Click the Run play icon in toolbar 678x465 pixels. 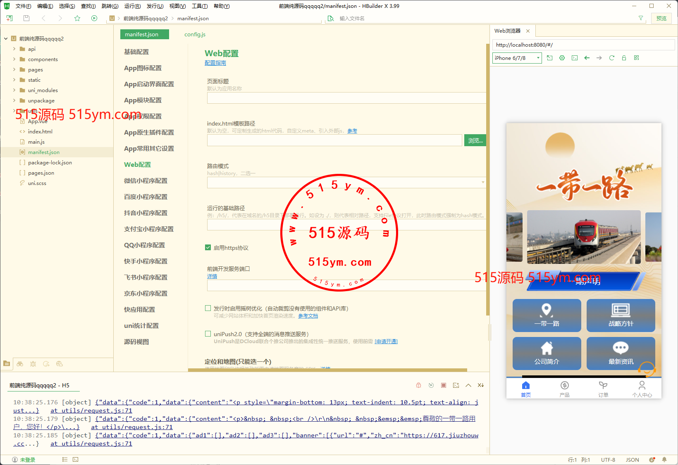click(94, 18)
